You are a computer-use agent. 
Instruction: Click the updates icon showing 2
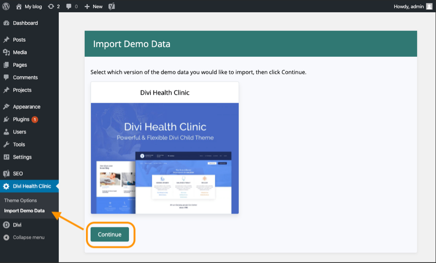tap(51, 6)
